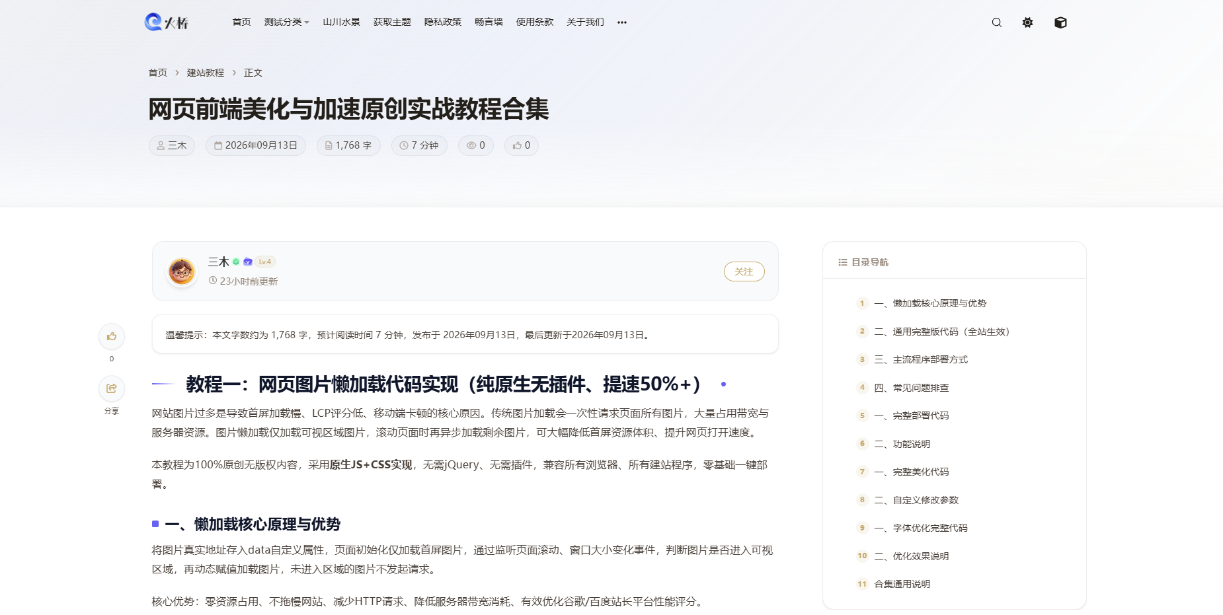Click the thumbs-up badge under title
The image size is (1223, 615).
click(522, 145)
